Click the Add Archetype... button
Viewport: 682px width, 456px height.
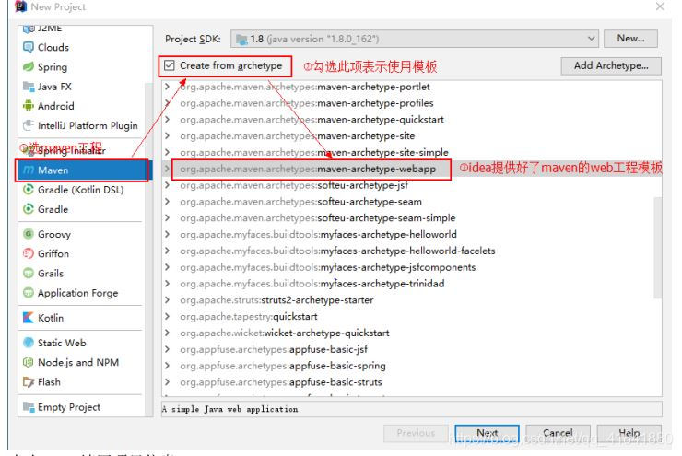611,65
